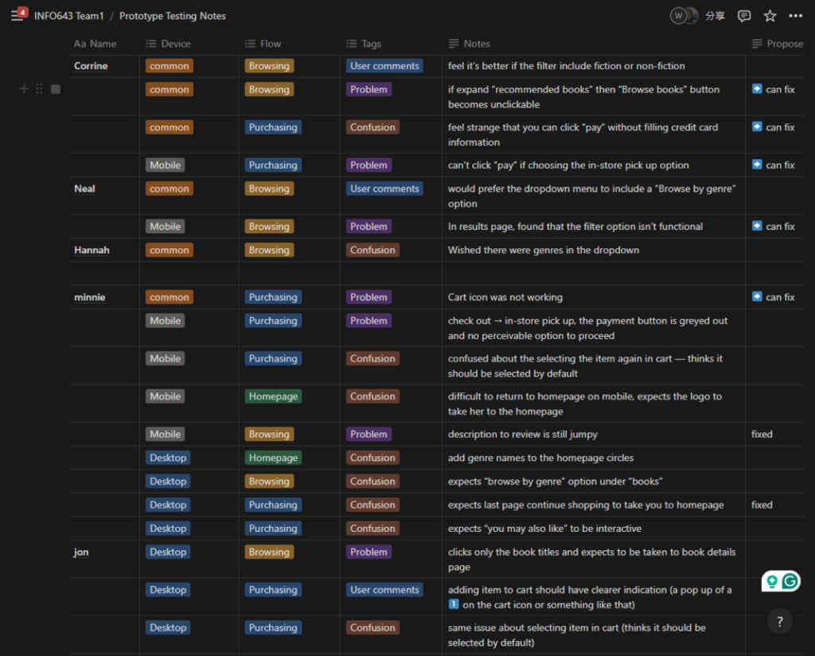
Task: Open the sidebar hamburger menu
Action: pyautogui.click(x=17, y=16)
